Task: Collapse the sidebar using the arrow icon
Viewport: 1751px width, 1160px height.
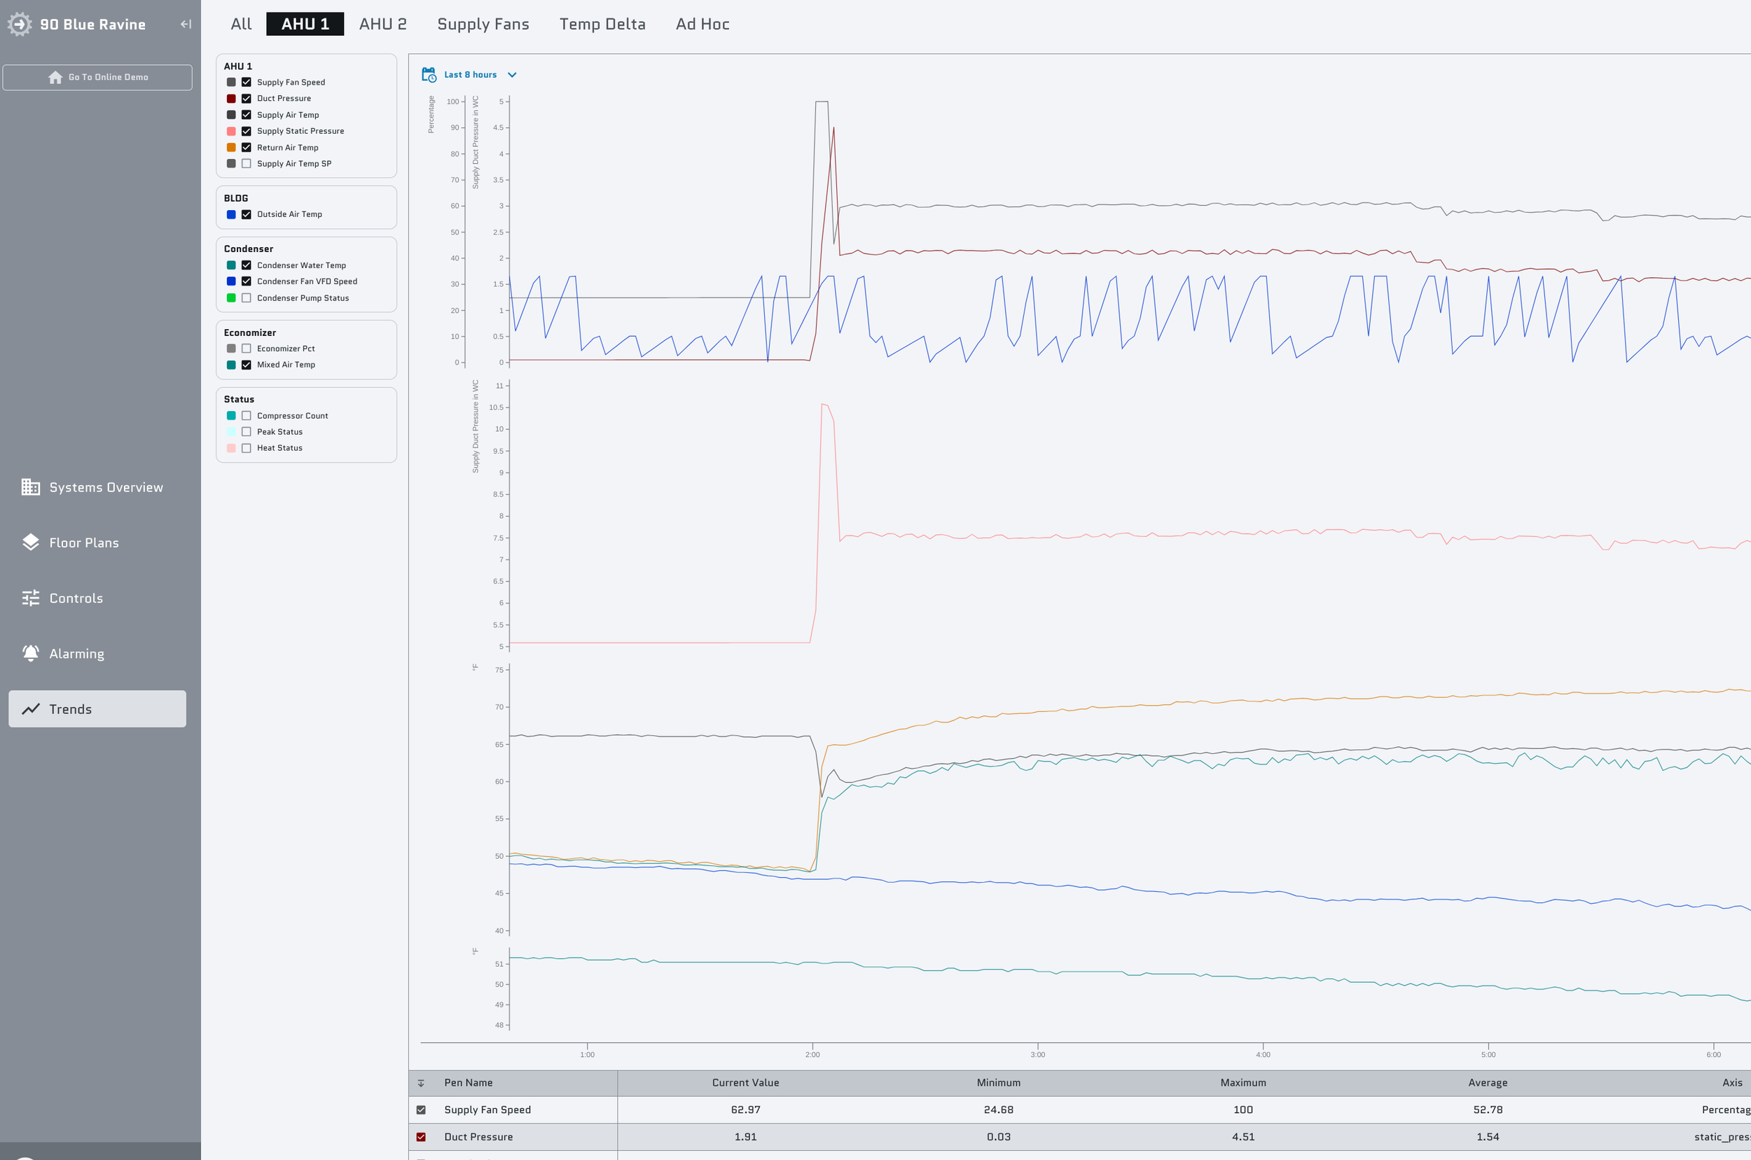Action: pos(185,24)
